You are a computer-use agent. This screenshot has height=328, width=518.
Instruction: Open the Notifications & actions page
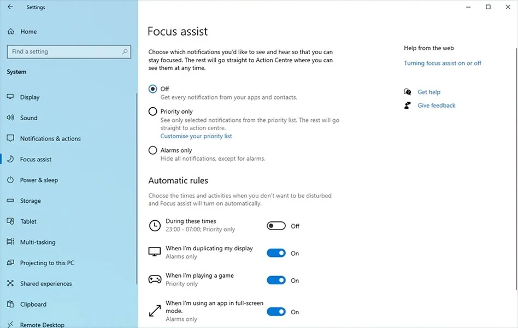pyautogui.click(x=50, y=139)
